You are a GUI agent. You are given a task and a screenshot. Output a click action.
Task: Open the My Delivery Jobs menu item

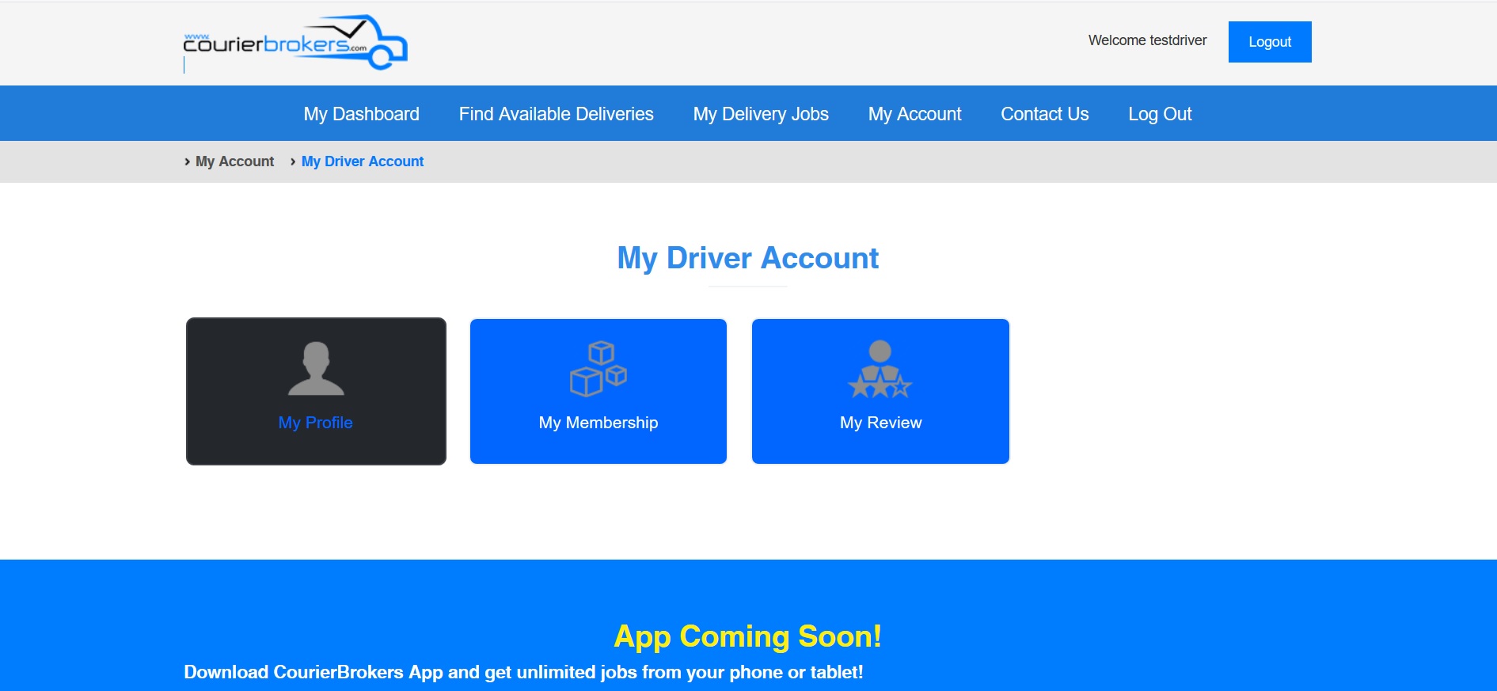[760, 114]
